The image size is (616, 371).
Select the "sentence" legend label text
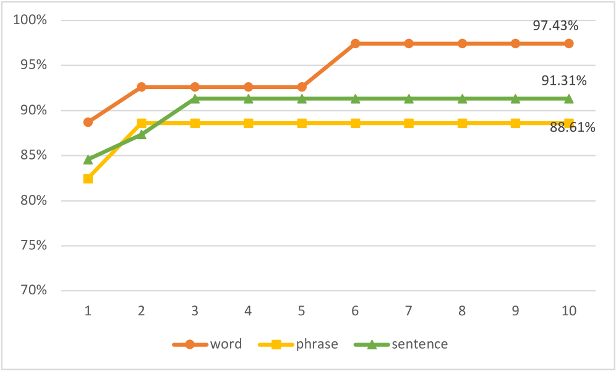(419, 344)
